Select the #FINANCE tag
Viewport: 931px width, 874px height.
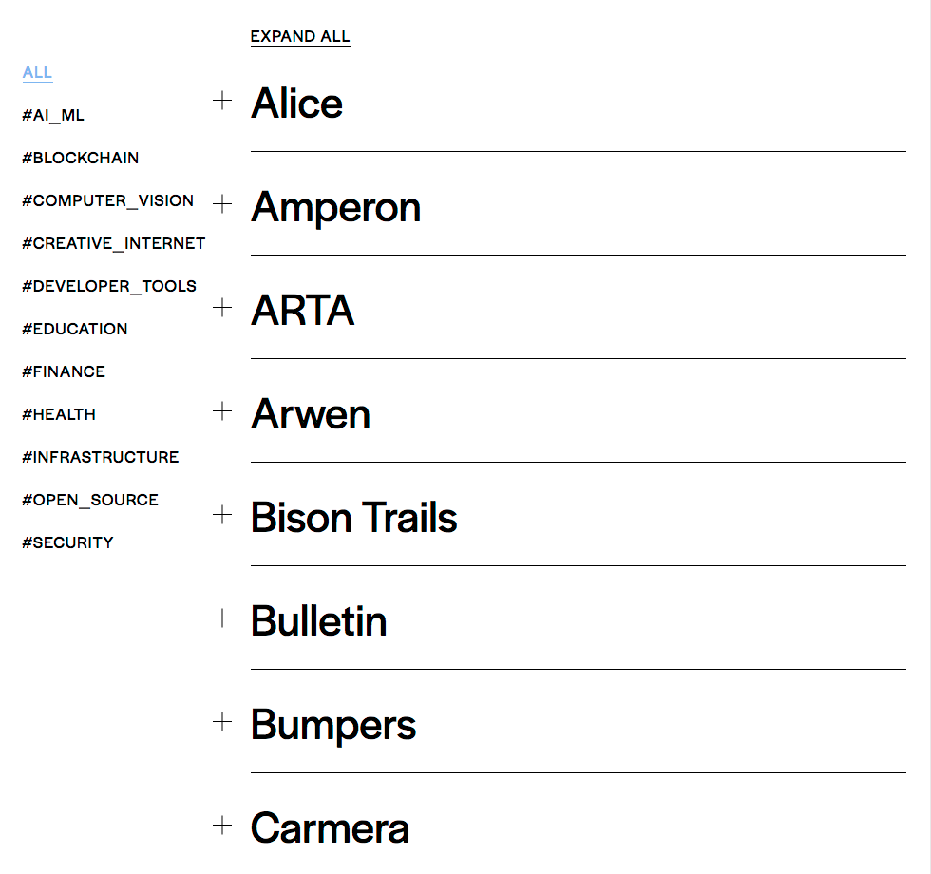64,372
